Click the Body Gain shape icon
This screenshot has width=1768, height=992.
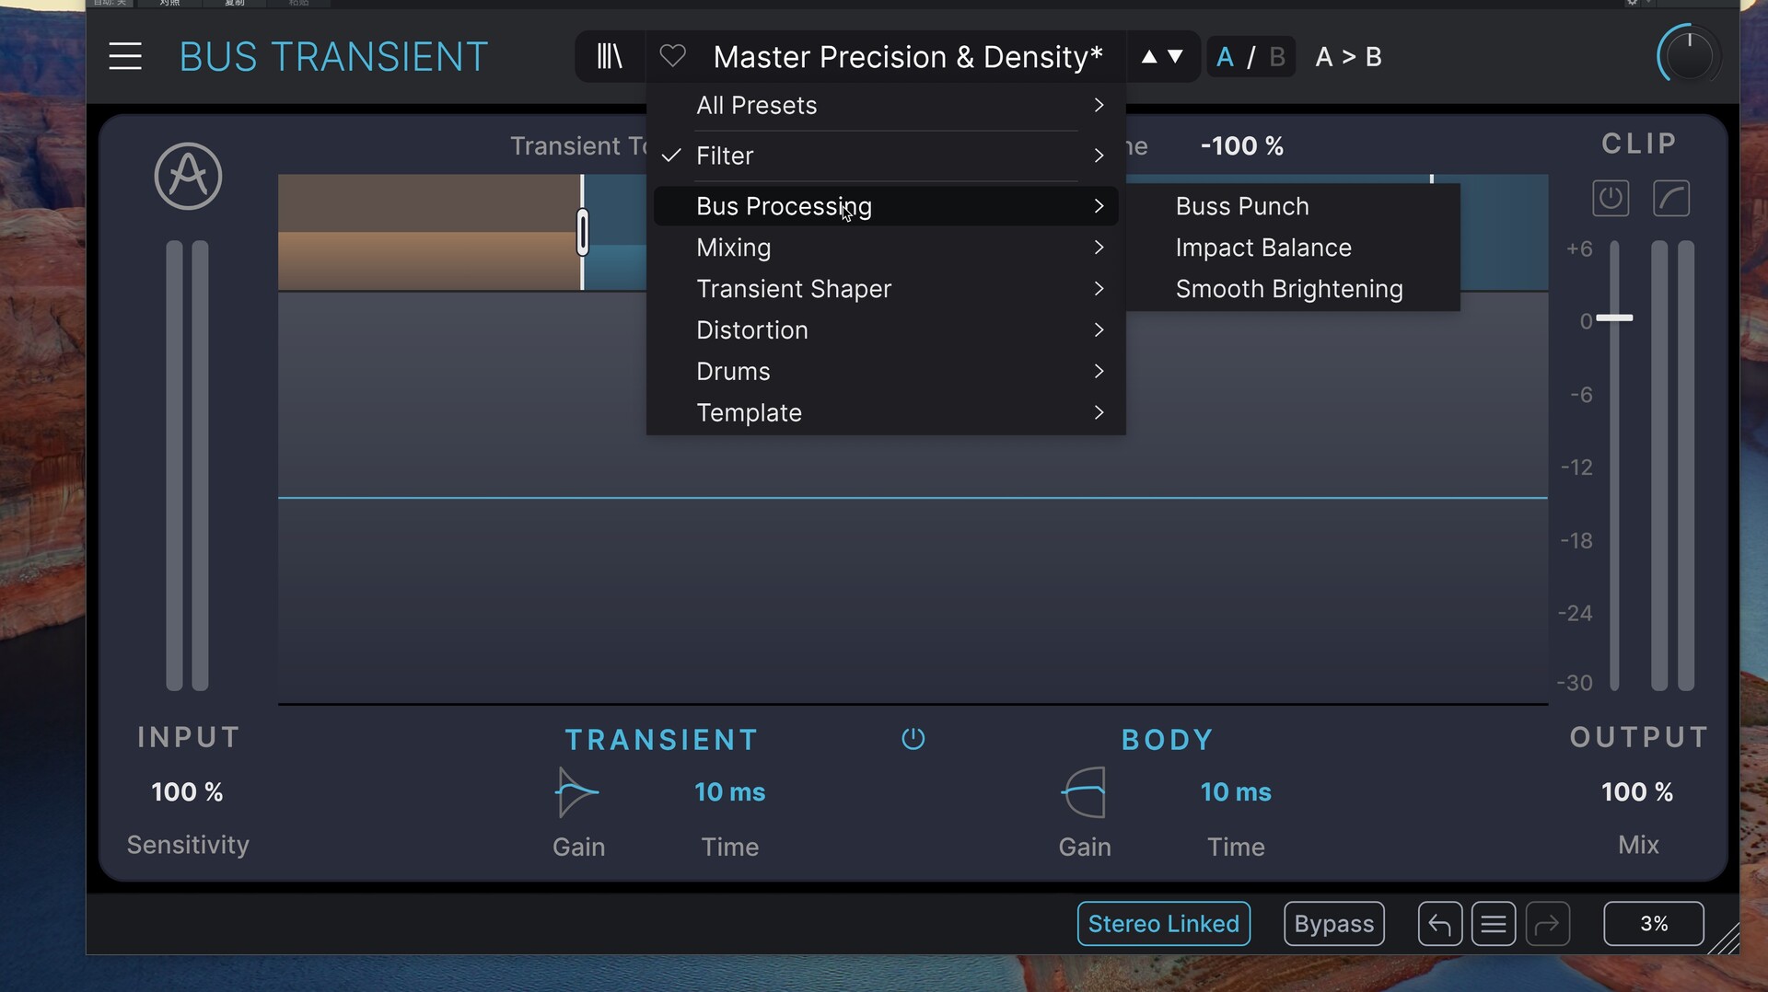[x=1084, y=792]
